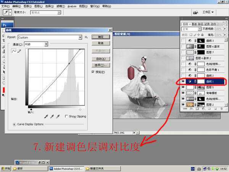This screenshot has width=229, height=172.
Task: Open the tool preset picker arrow
Action: [x=10, y=13]
